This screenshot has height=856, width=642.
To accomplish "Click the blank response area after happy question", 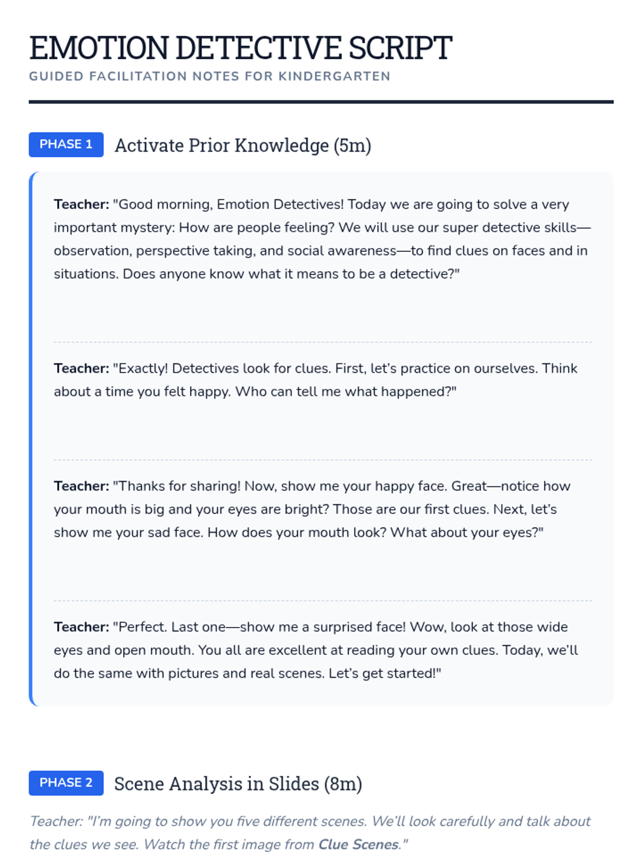I will (323, 430).
